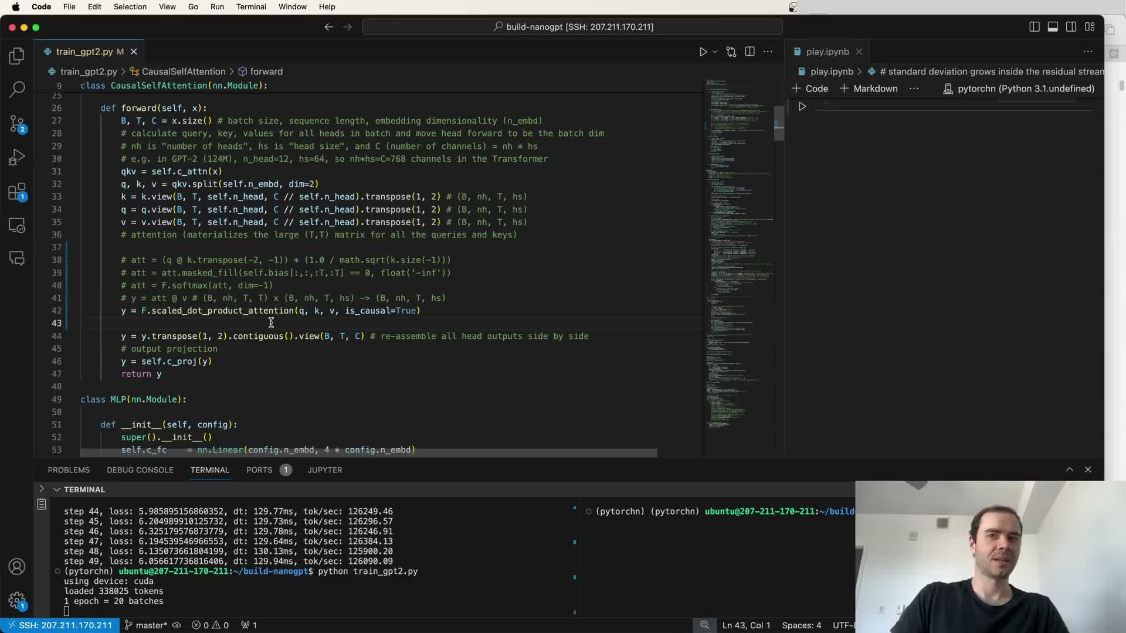Toggle the Primary Side Bar layout button
Screen dimensions: 1126x633
coord(1035,27)
